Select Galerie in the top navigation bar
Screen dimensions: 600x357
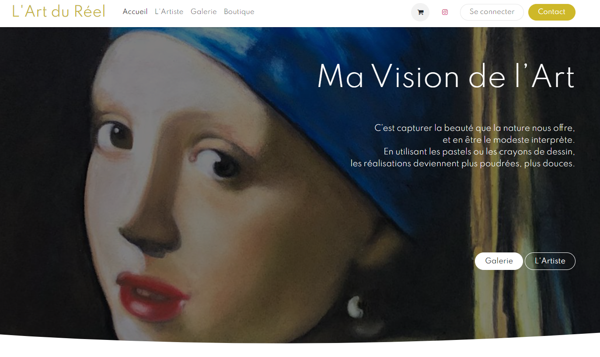pyautogui.click(x=204, y=12)
